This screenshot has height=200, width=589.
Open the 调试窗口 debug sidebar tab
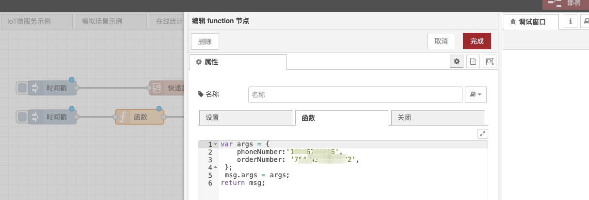tap(531, 22)
